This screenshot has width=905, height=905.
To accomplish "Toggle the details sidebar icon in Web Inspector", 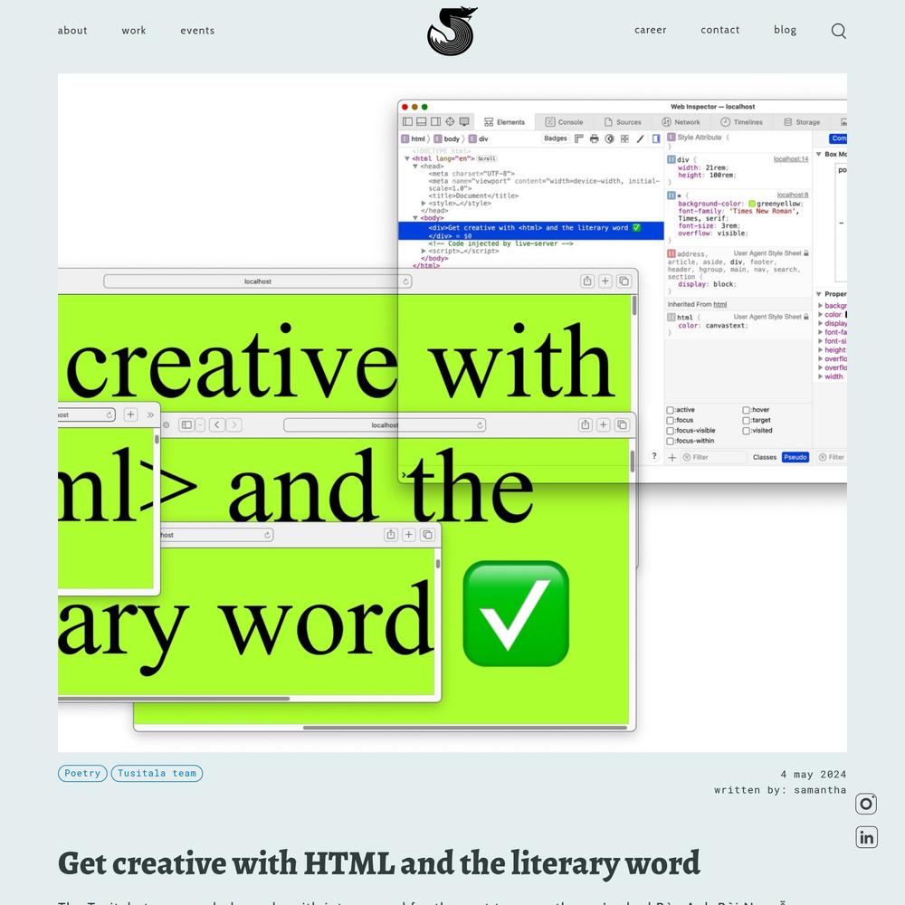I will click(x=655, y=138).
